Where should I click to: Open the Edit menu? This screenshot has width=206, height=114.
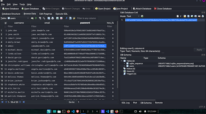[9, 4]
